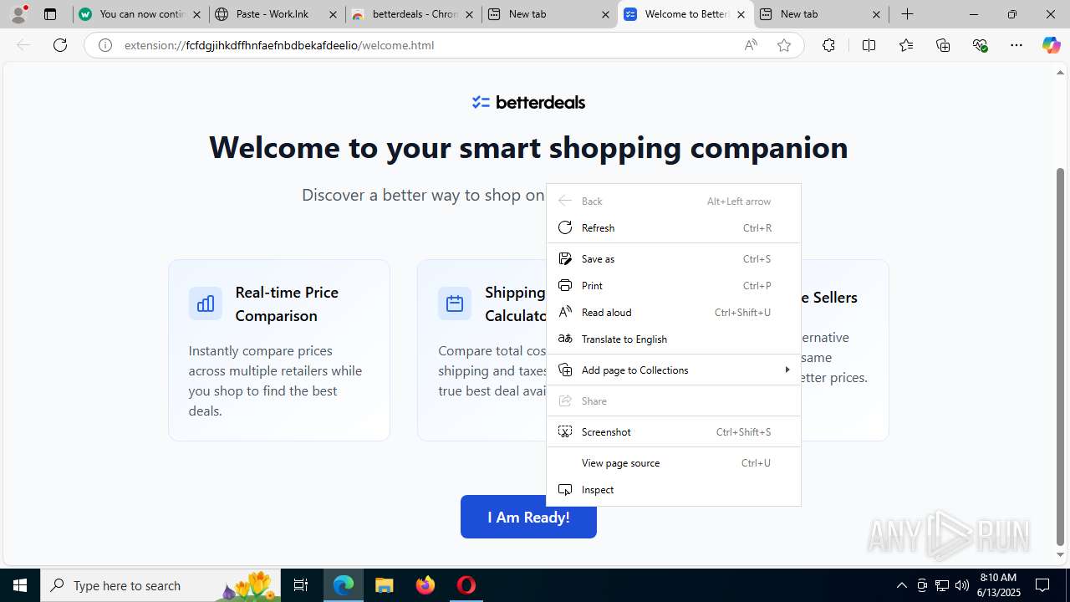Screen dimensions: 1070x602
Task: Choose Screenshot in context menu
Action: pos(674,431)
